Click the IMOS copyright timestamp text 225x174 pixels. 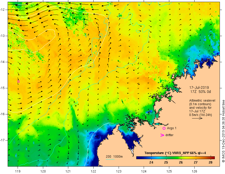coord(223,131)
